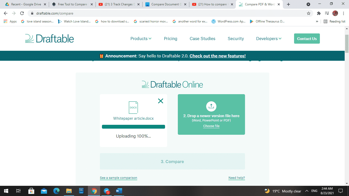This screenshot has width=349, height=196.
Task: Close the Compare Document tab
Action: pos(185,4)
